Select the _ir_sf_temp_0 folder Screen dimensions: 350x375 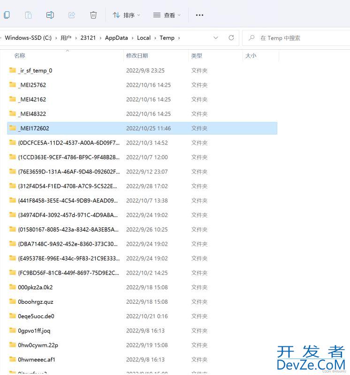point(142,71)
